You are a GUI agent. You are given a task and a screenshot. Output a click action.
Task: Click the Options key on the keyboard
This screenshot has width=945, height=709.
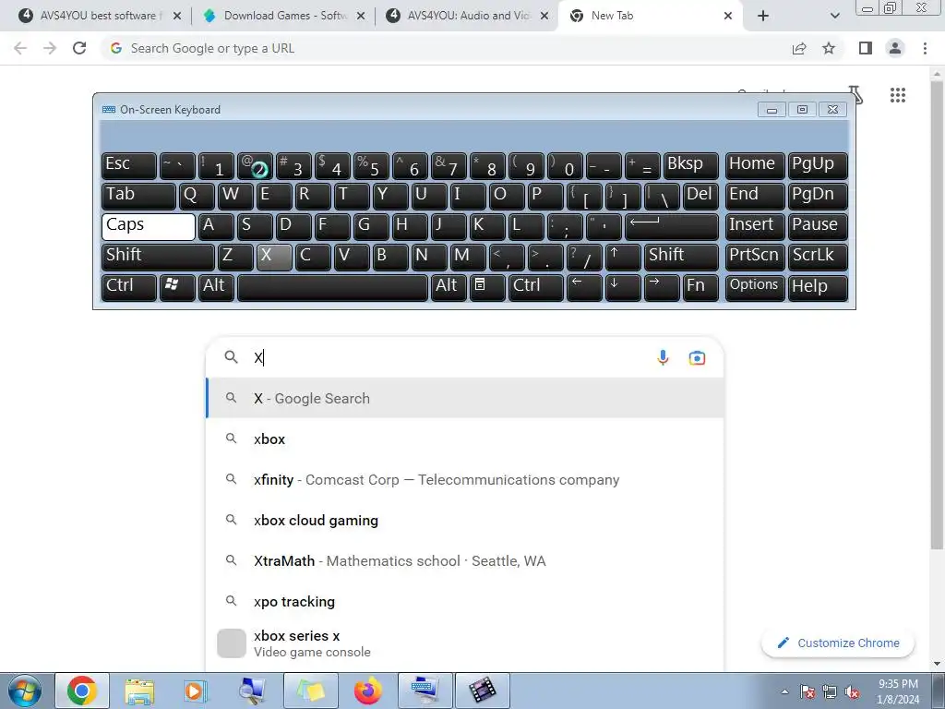point(755,287)
